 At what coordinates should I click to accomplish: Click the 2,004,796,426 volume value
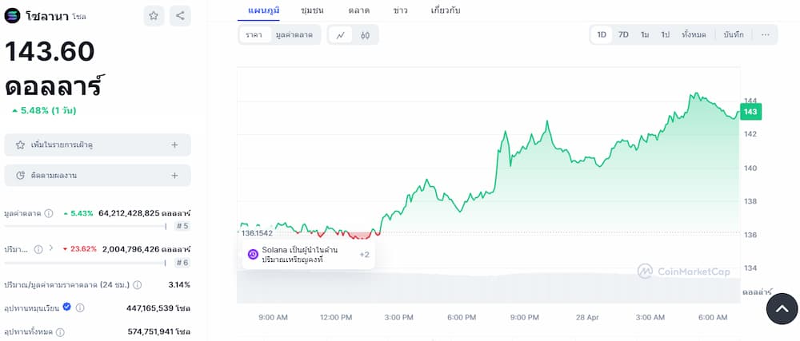[x=146, y=249]
